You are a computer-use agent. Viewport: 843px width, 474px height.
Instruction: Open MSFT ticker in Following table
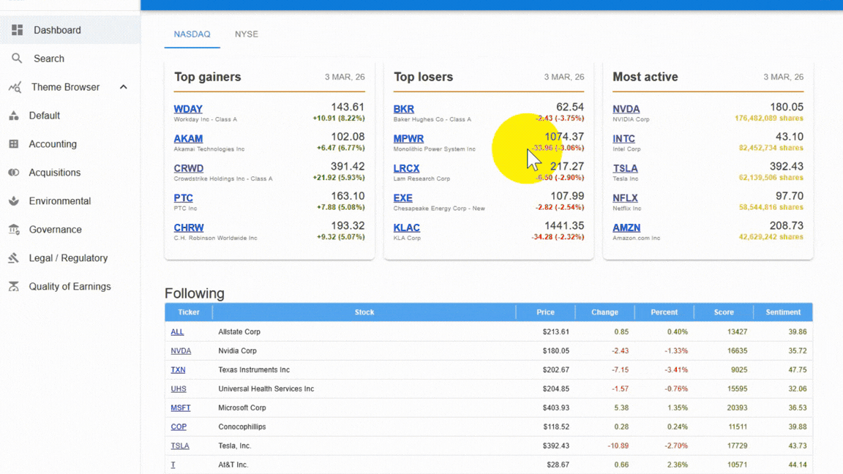pos(180,408)
